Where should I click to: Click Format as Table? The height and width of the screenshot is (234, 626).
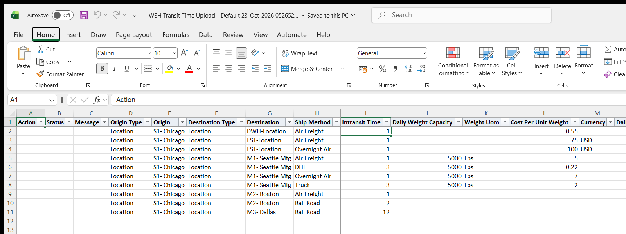click(x=486, y=62)
